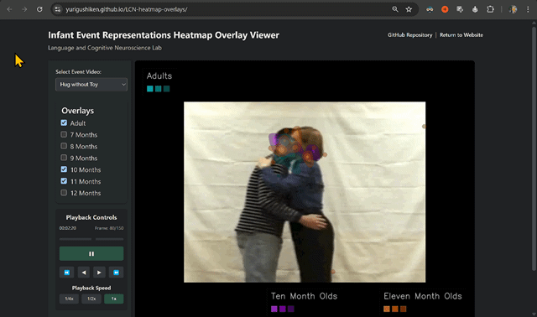
Task: Reload the page
Action: point(39,9)
